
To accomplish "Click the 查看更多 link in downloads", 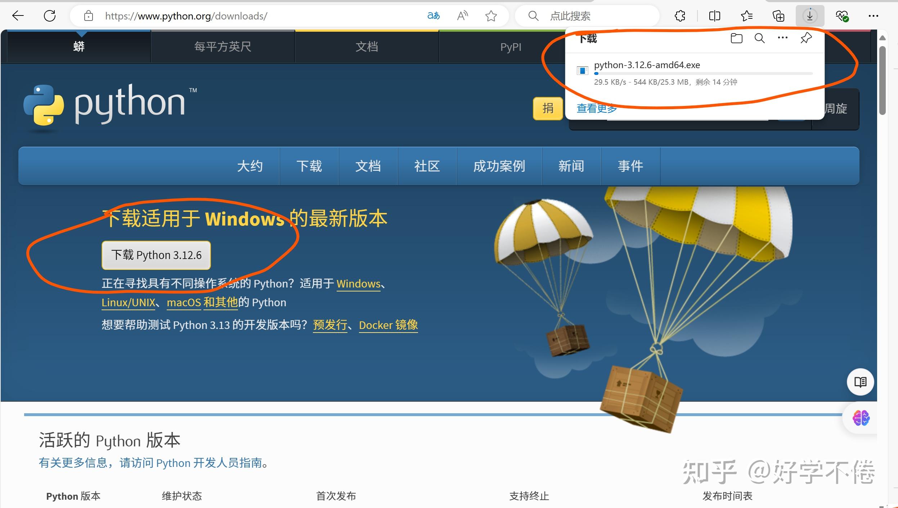I will (597, 108).
